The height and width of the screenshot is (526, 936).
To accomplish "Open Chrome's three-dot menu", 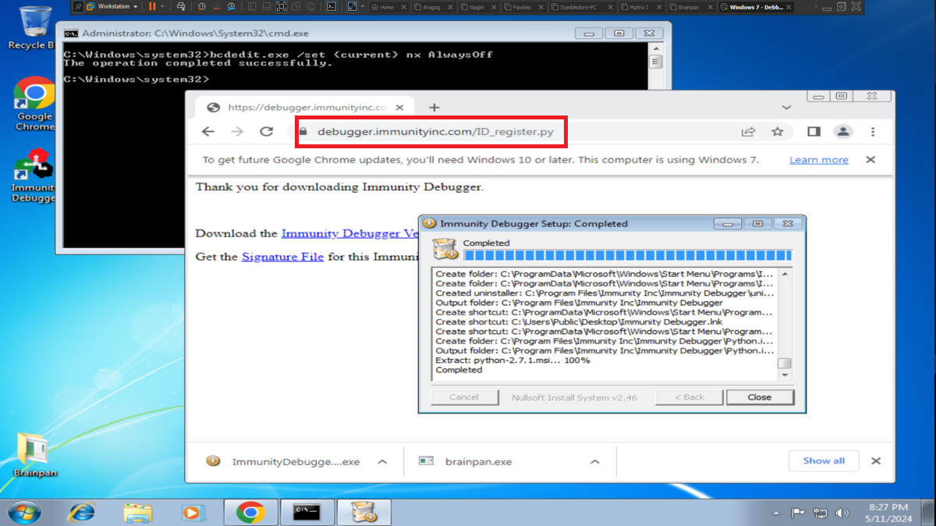I will (x=873, y=132).
